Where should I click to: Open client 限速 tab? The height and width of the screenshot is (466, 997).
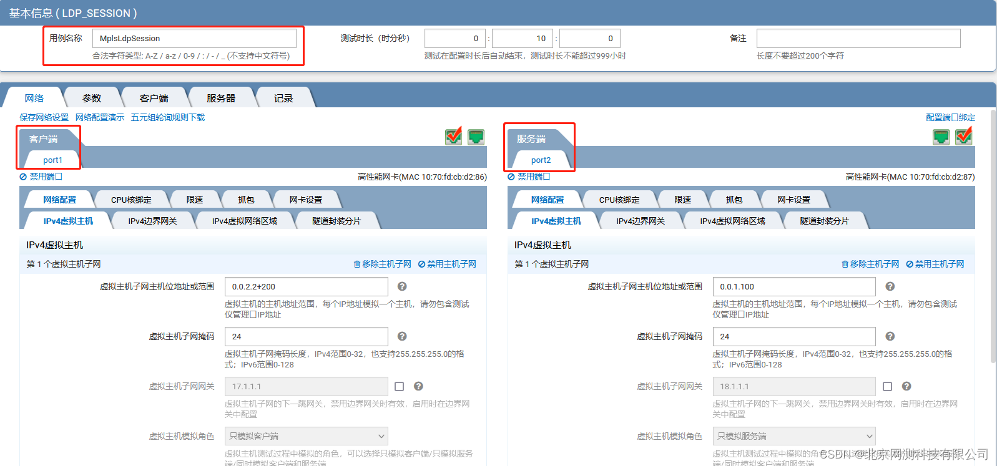(195, 200)
